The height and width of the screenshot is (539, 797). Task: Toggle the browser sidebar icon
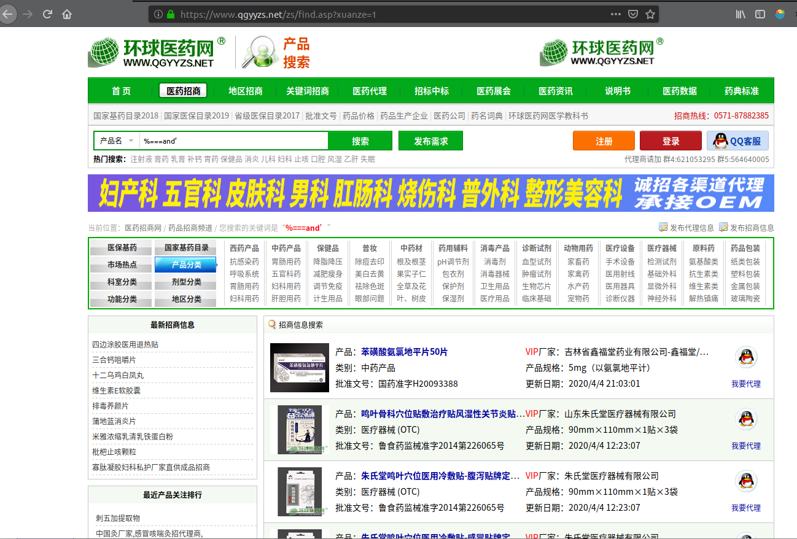click(x=760, y=14)
